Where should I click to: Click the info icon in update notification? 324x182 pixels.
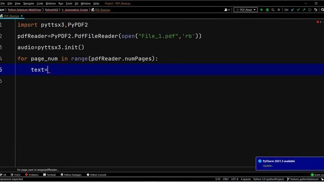260,161
